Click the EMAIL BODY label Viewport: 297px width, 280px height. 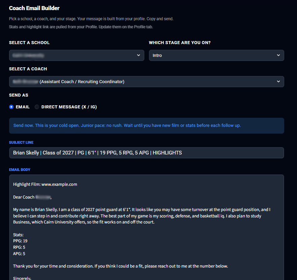(x=20, y=170)
